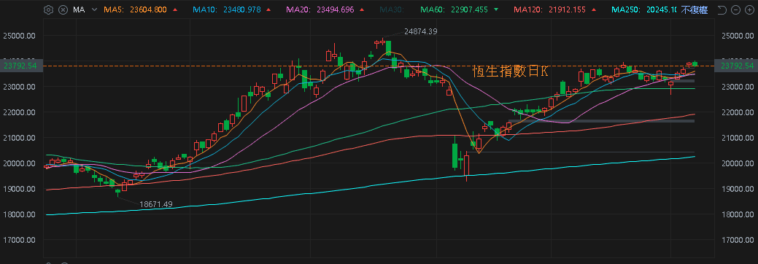
Task: Expand the MA indicator dropdown chevron
Action: [x=94, y=9]
